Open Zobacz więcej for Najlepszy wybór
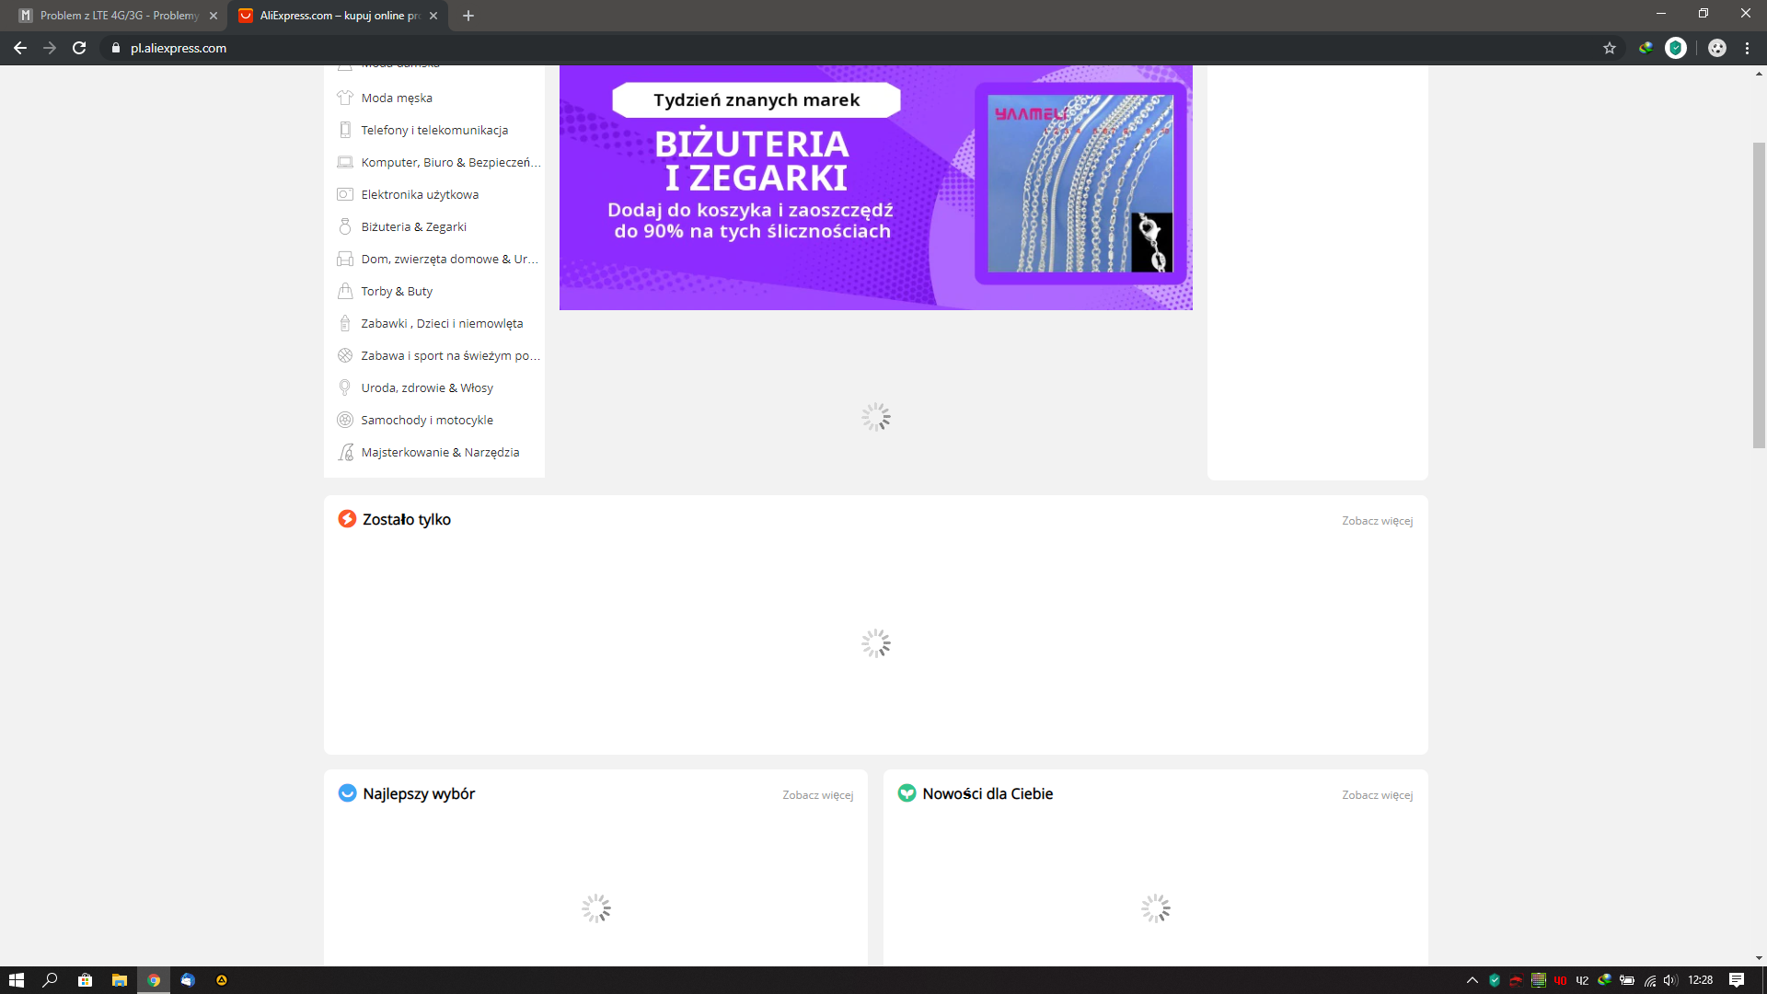 click(817, 795)
